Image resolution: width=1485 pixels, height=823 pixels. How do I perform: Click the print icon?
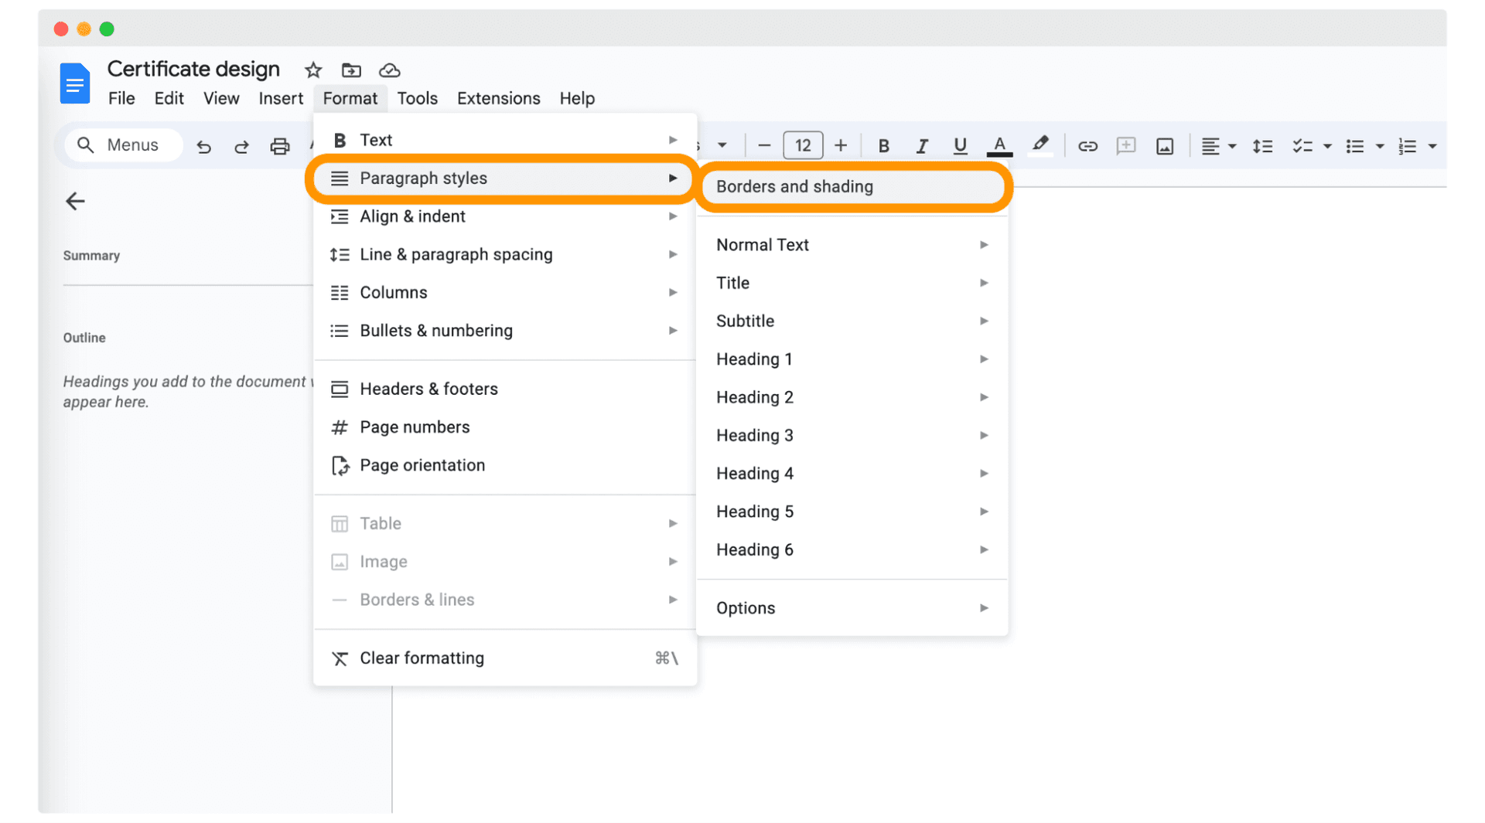(x=279, y=146)
